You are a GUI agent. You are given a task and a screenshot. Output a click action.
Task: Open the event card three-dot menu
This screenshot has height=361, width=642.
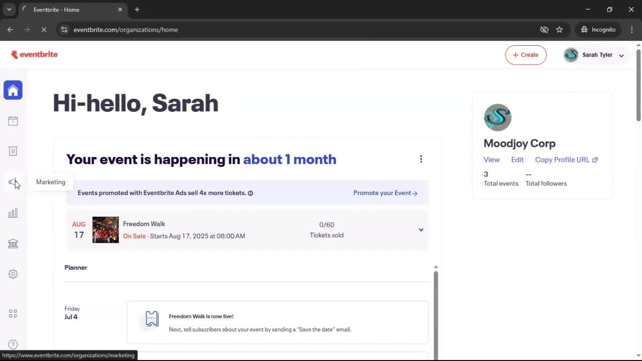(421, 159)
